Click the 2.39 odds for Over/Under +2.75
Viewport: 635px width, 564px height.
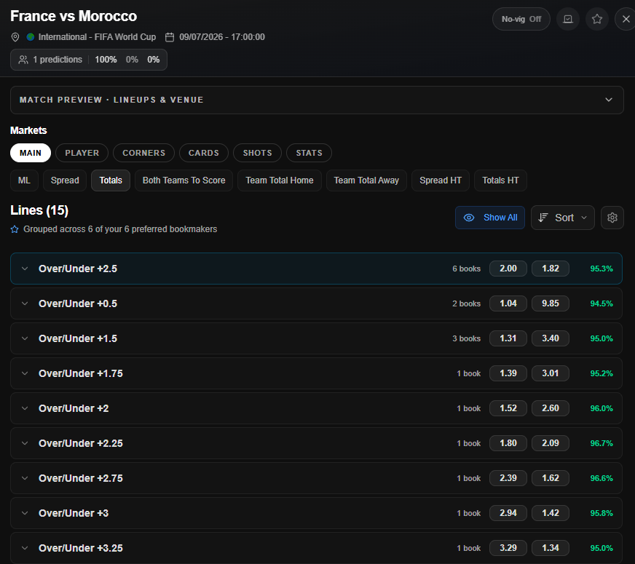(508, 478)
